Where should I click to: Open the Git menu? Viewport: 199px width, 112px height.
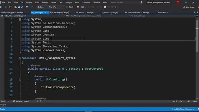(x=22, y=2)
